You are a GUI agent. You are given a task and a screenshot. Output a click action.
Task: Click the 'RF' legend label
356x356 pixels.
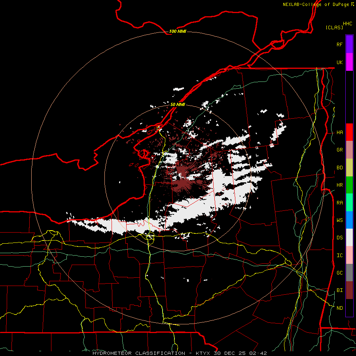(340, 44)
